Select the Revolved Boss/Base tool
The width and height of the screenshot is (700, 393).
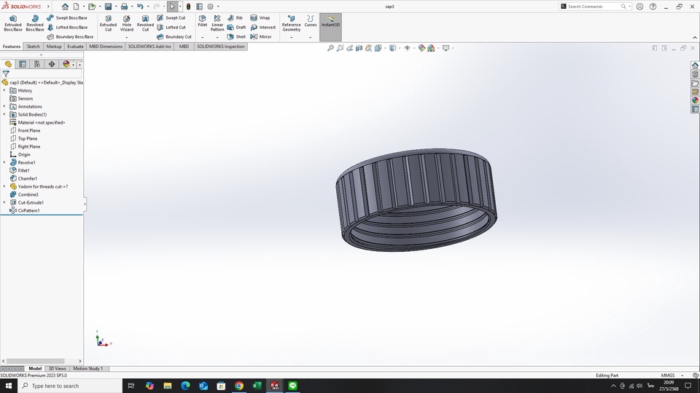coord(35,23)
